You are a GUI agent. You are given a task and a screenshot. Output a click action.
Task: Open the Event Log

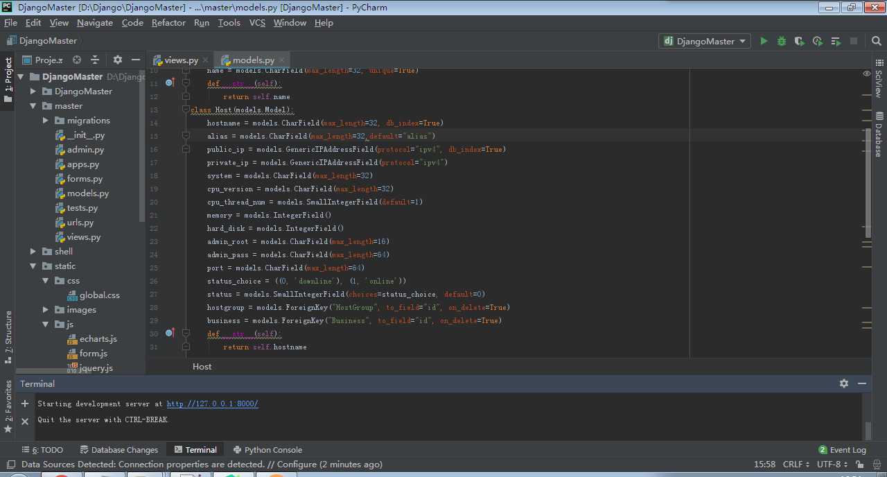(x=842, y=450)
